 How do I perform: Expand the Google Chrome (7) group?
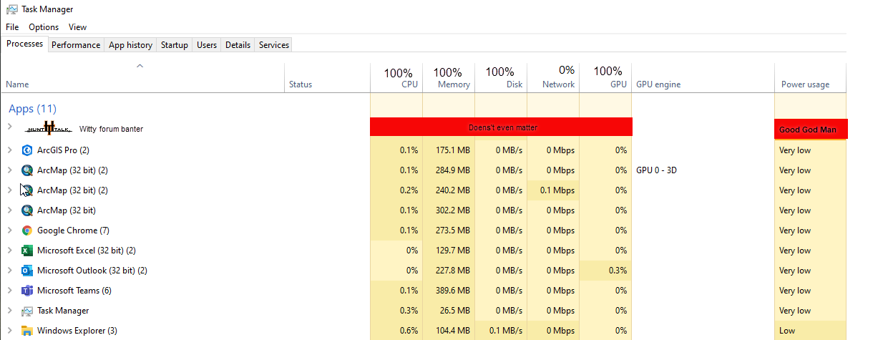click(9, 230)
